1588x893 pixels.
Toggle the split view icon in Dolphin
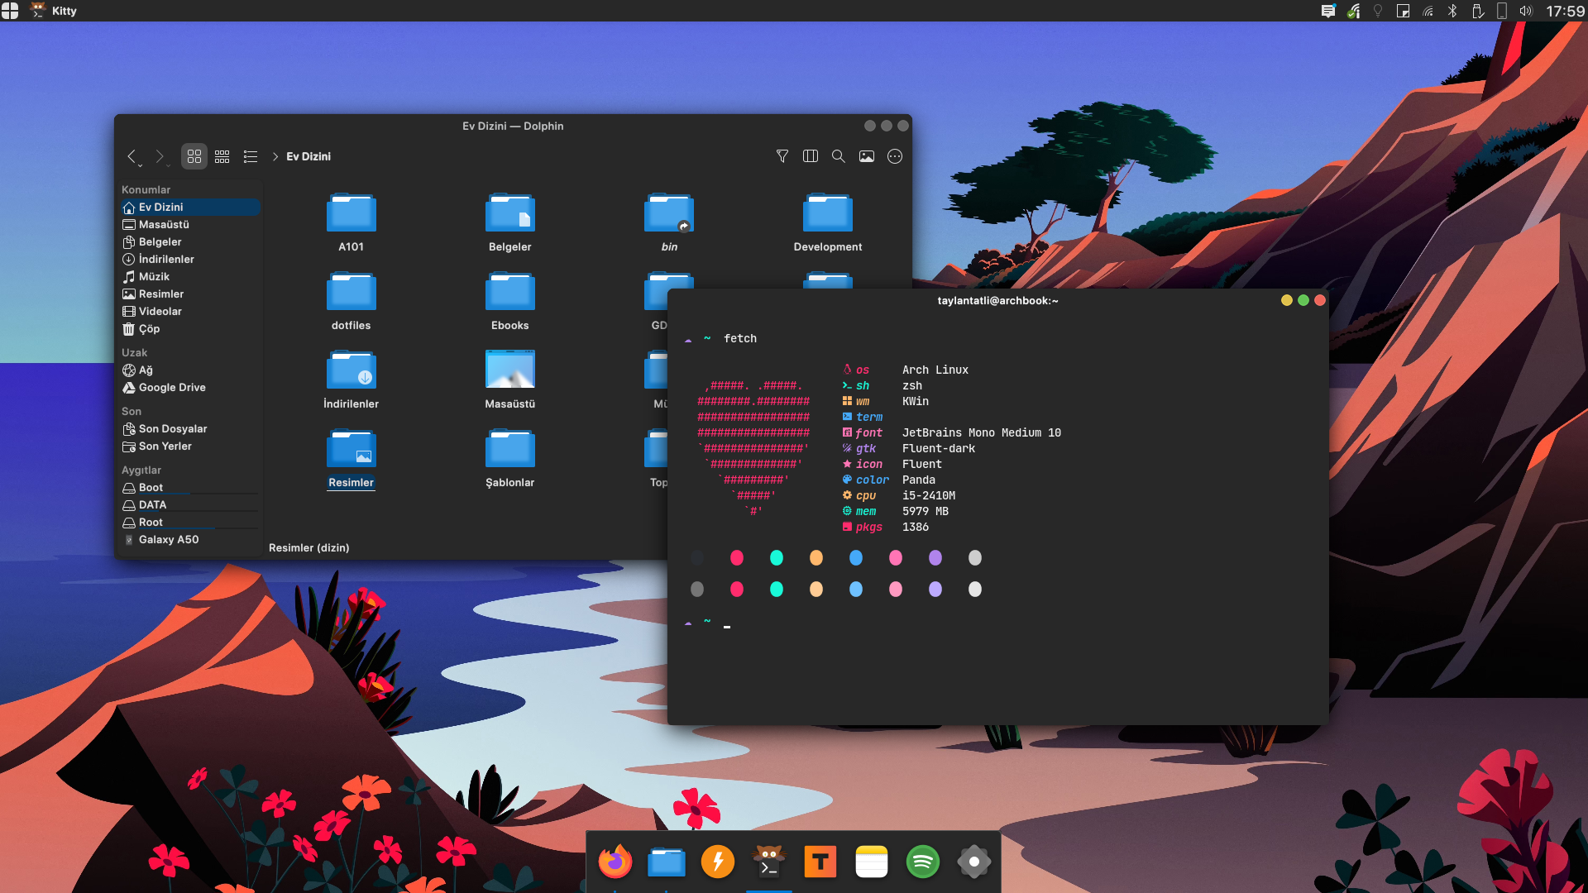[x=811, y=156]
